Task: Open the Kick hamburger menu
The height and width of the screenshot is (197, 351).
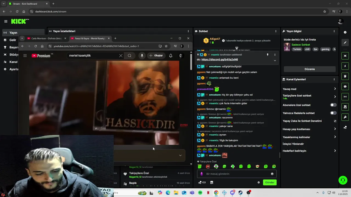Action: [x=6, y=21]
